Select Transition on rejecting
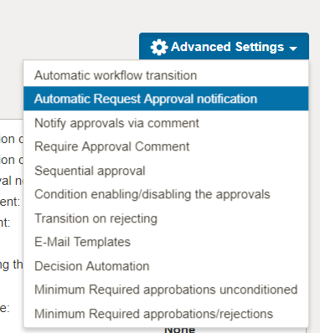This screenshot has height=333, width=320. coord(166,218)
